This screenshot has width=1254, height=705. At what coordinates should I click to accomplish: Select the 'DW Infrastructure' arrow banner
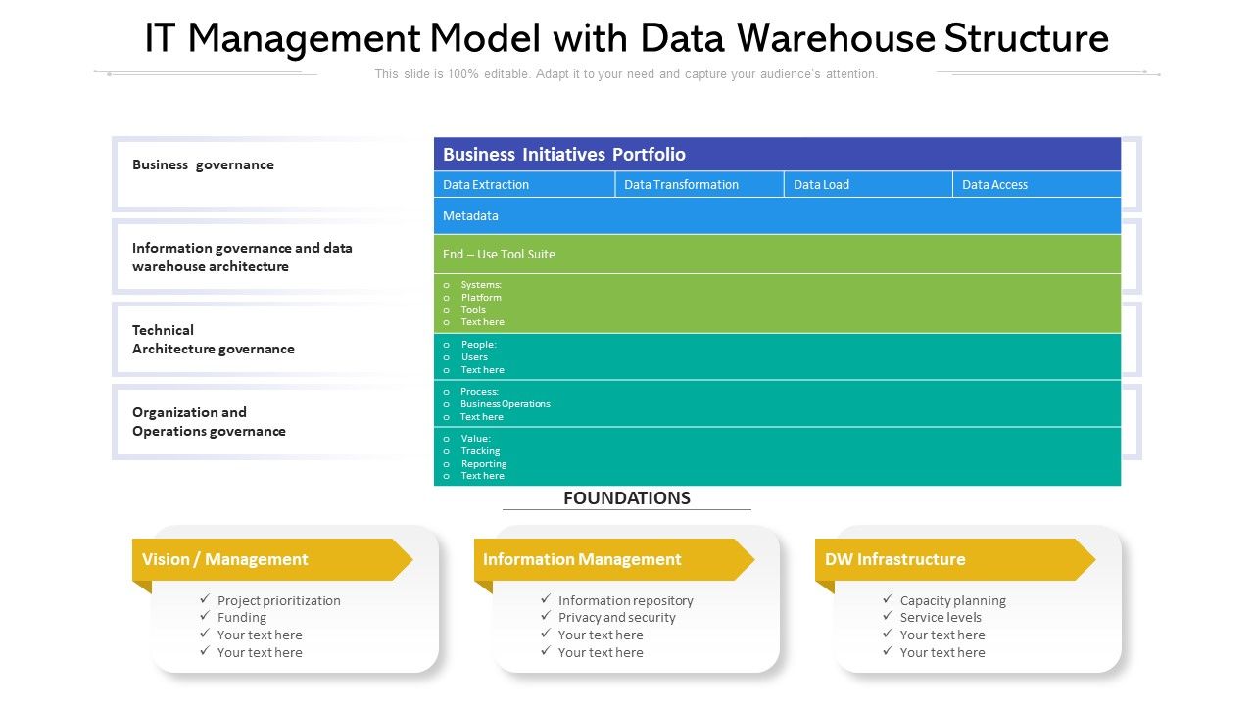point(955,559)
